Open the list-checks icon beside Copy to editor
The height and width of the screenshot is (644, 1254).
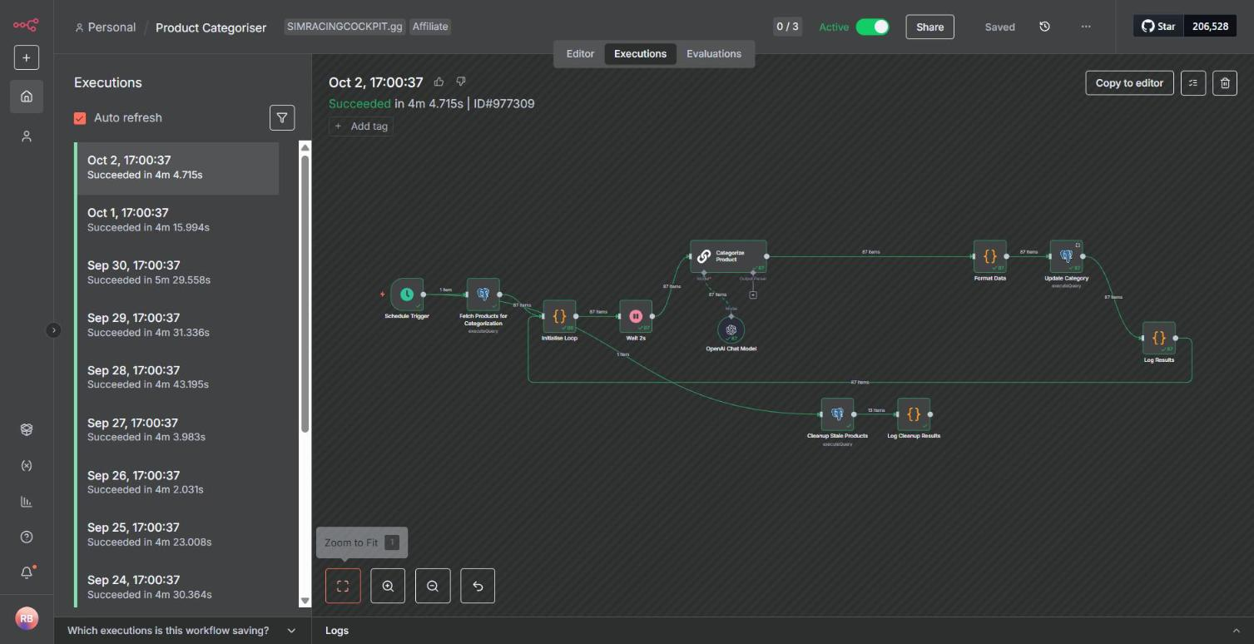[1193, 82]
